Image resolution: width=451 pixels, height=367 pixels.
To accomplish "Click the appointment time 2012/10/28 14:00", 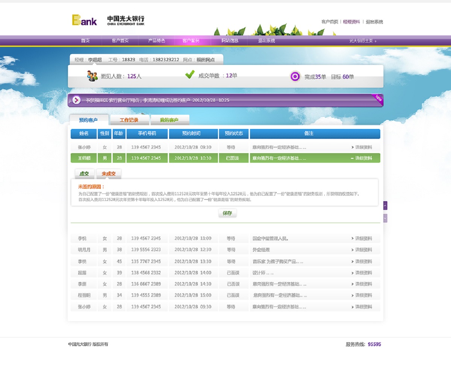I will [x=193, y=273].
